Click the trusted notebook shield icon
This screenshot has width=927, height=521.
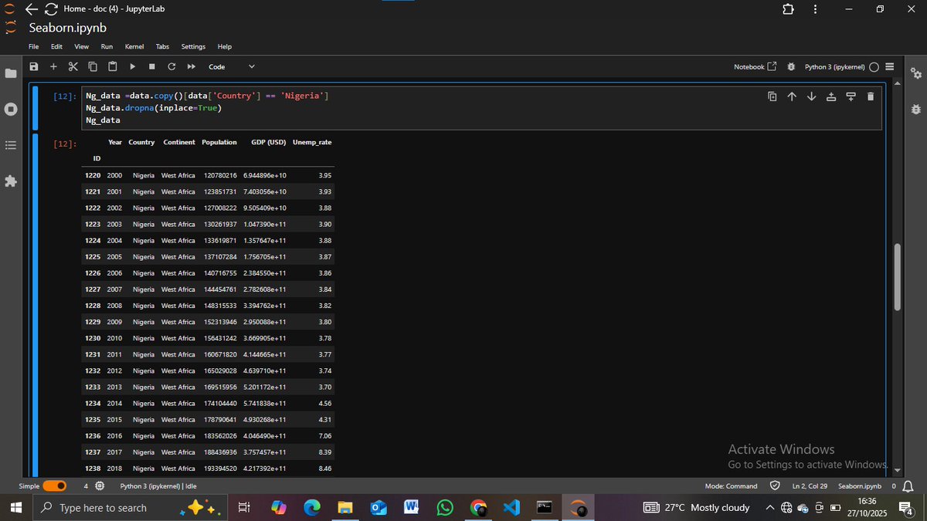coord(775,486)
